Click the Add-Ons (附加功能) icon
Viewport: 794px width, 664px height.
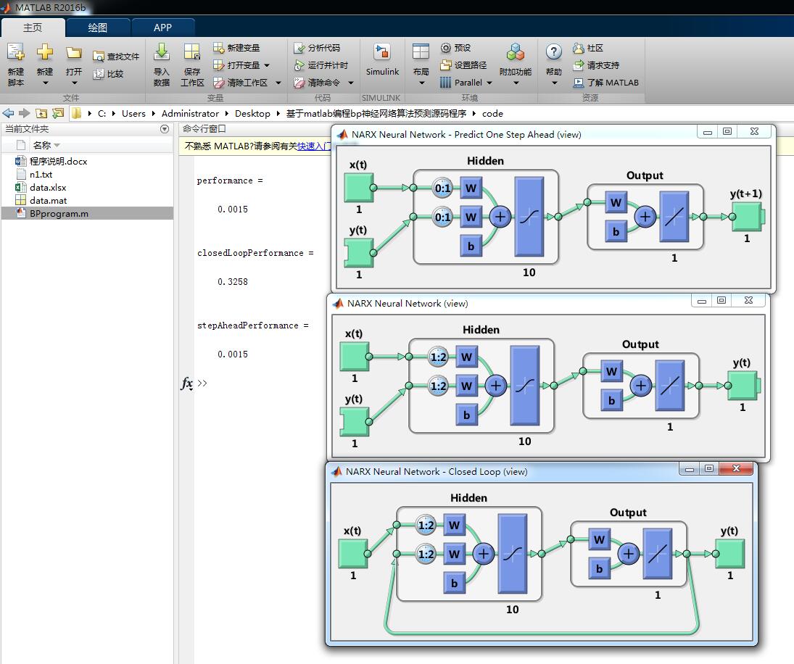pyautogui.click(x=516, y=52)
